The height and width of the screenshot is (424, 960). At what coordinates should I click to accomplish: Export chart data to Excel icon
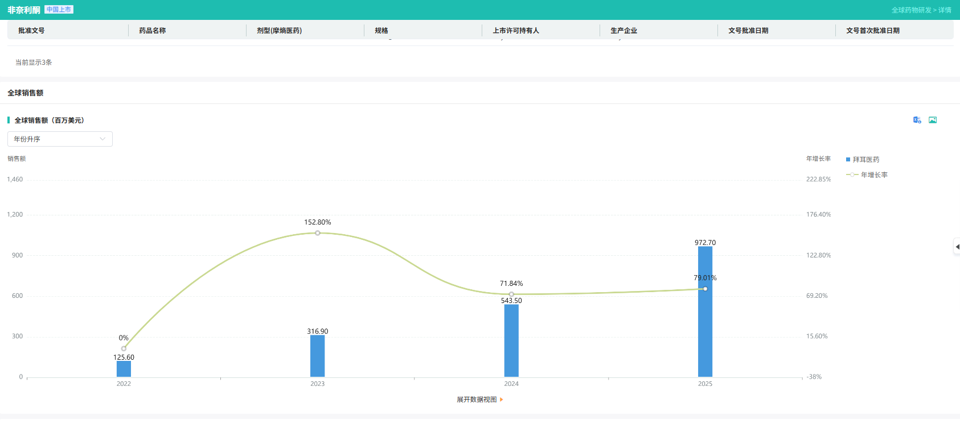(917, 120)
